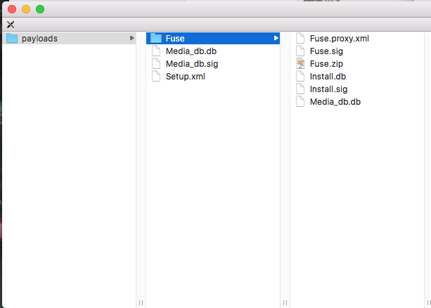Click the Fuse folder disclosure arrow
431x308 pixels.
tap(276, 39)
